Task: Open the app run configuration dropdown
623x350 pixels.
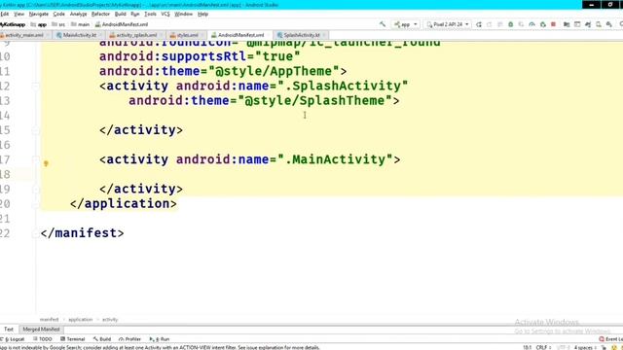Action: tap(406, 24)
